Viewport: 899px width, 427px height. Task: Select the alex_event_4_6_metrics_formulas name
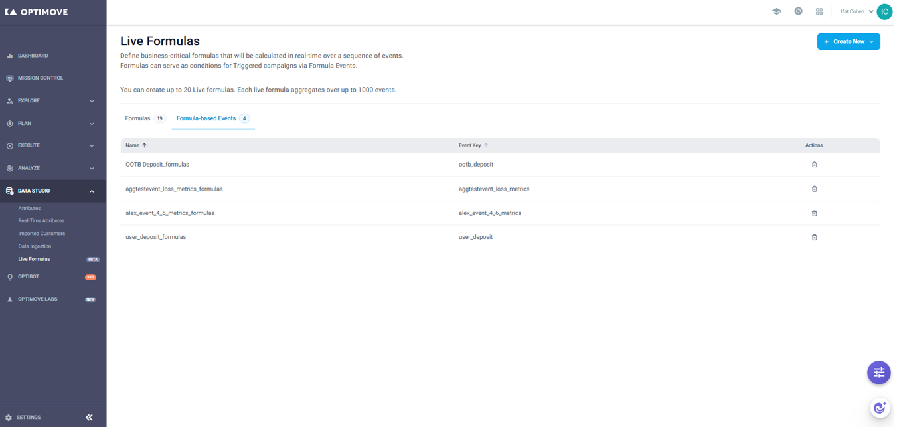coord(170,213)
